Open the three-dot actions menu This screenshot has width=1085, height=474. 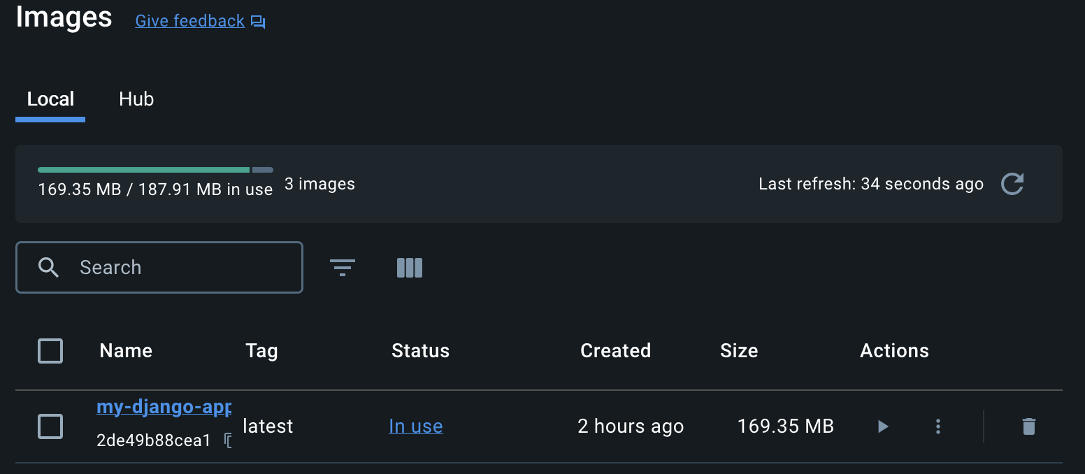938,426
